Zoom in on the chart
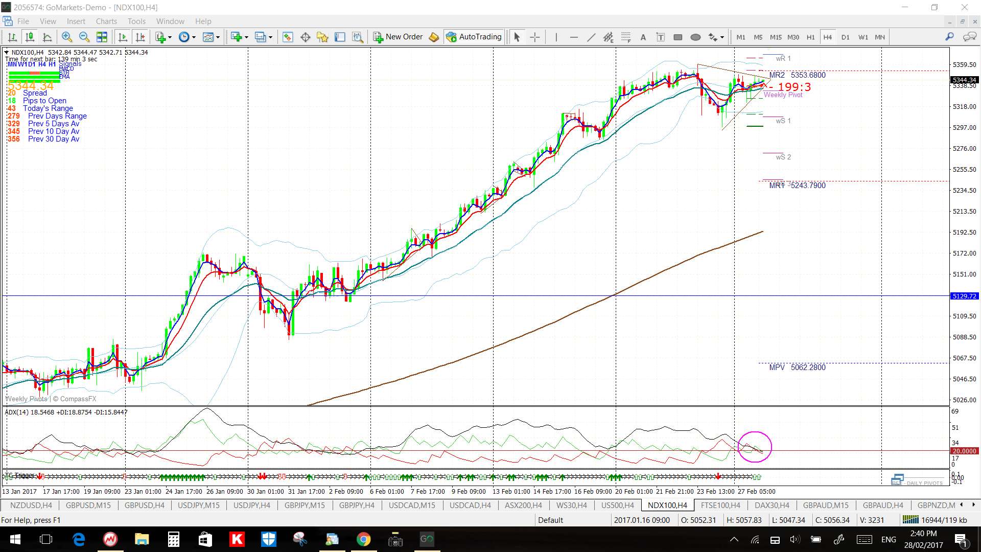This screenshot has width=981, height=552. (67, 37)
